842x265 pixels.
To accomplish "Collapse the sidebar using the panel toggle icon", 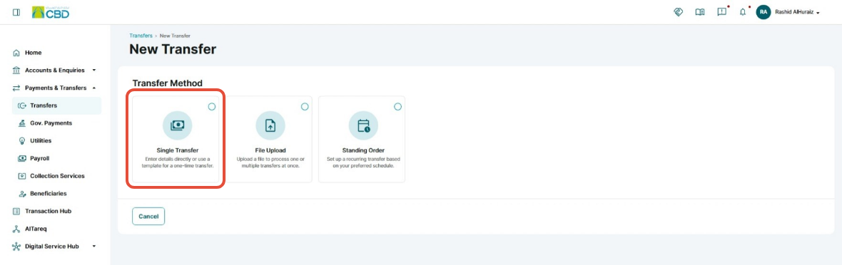I will pyautogui.click(x=16, y=12).
